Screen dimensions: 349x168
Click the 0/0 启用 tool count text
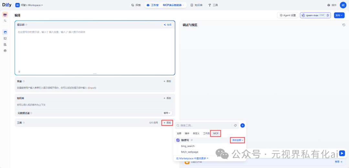point(153,123)
